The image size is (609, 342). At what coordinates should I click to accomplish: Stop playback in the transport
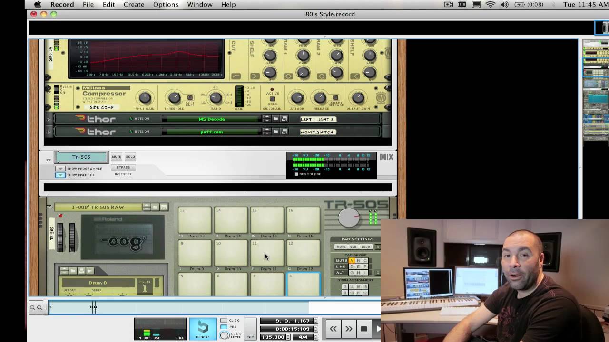(364, 328)
